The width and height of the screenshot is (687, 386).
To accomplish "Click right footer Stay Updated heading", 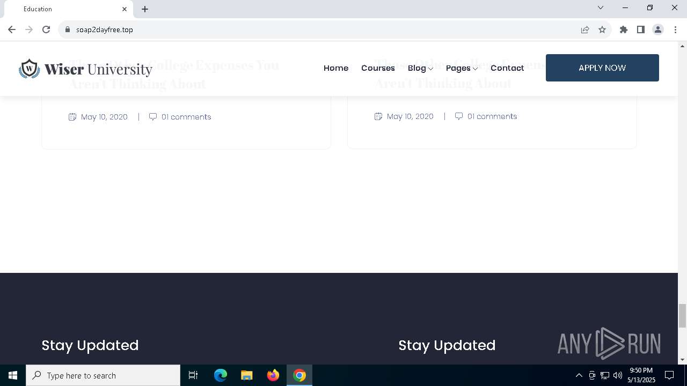I will (x=447, y=345).
